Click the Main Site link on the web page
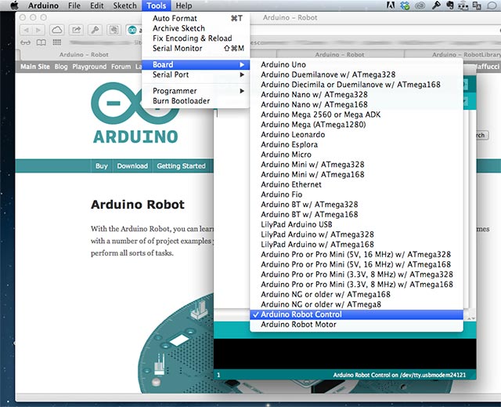Screen dimensions: 501x407 35,67
